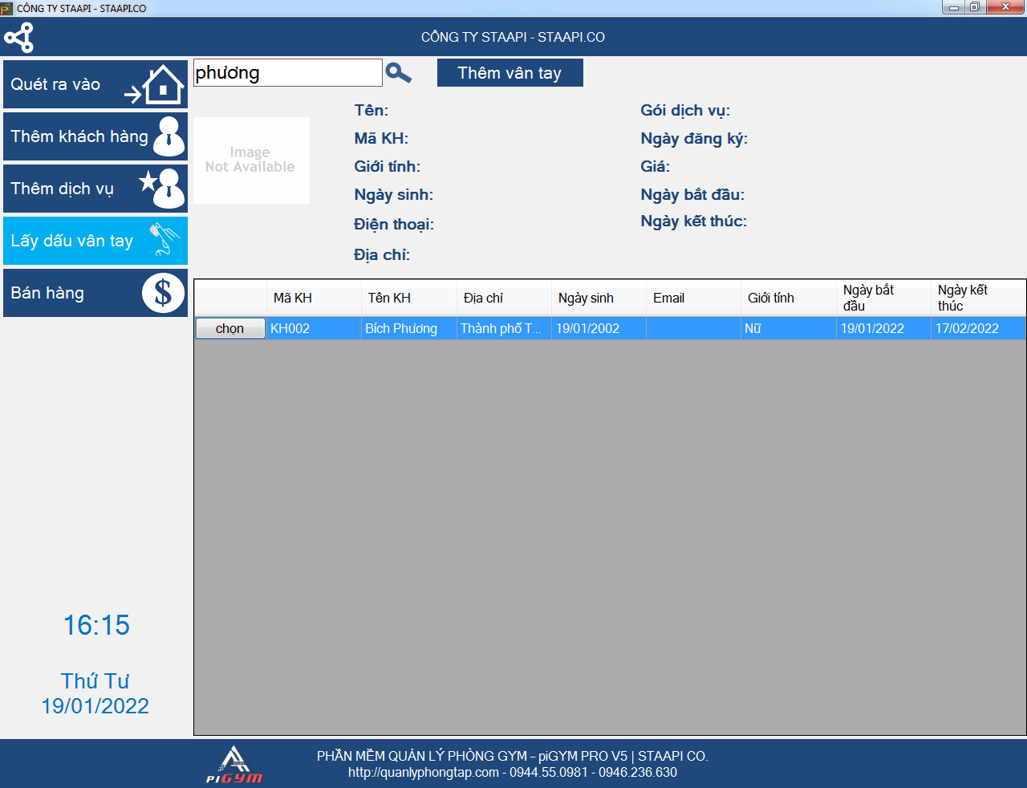Click the dollar sign icon on Bán hàng
The height and width of the screenshot is (788, 1027).
coord(163,293)
